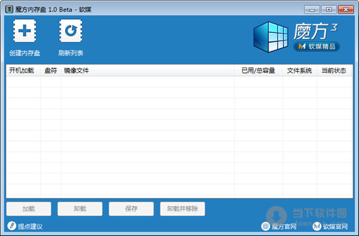Sort by the 文件系统 column header
359x236 pixels.
pos(300,71)
